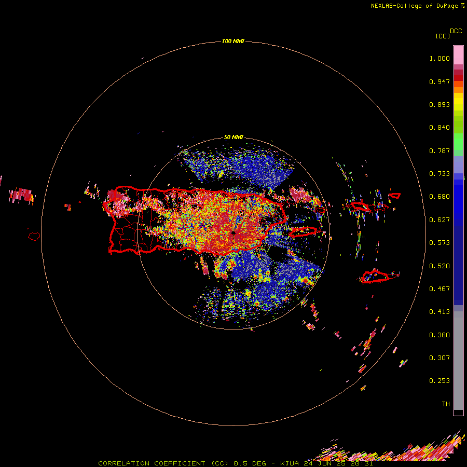
Task: Click the 0.307 scale value
Action: (x=439, y=358)
